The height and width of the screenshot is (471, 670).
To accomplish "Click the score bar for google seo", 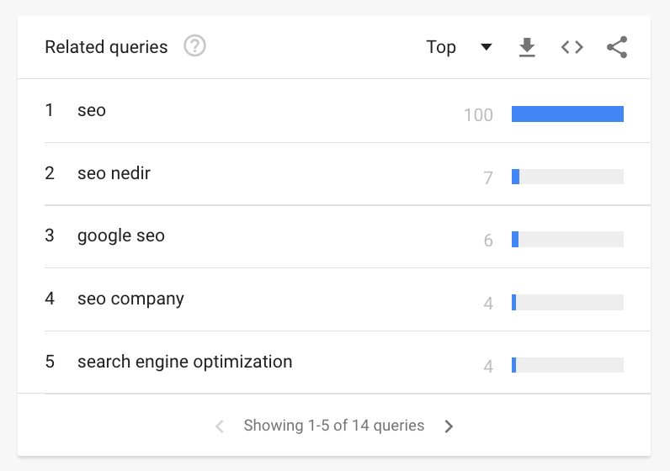I will (567, 240).
